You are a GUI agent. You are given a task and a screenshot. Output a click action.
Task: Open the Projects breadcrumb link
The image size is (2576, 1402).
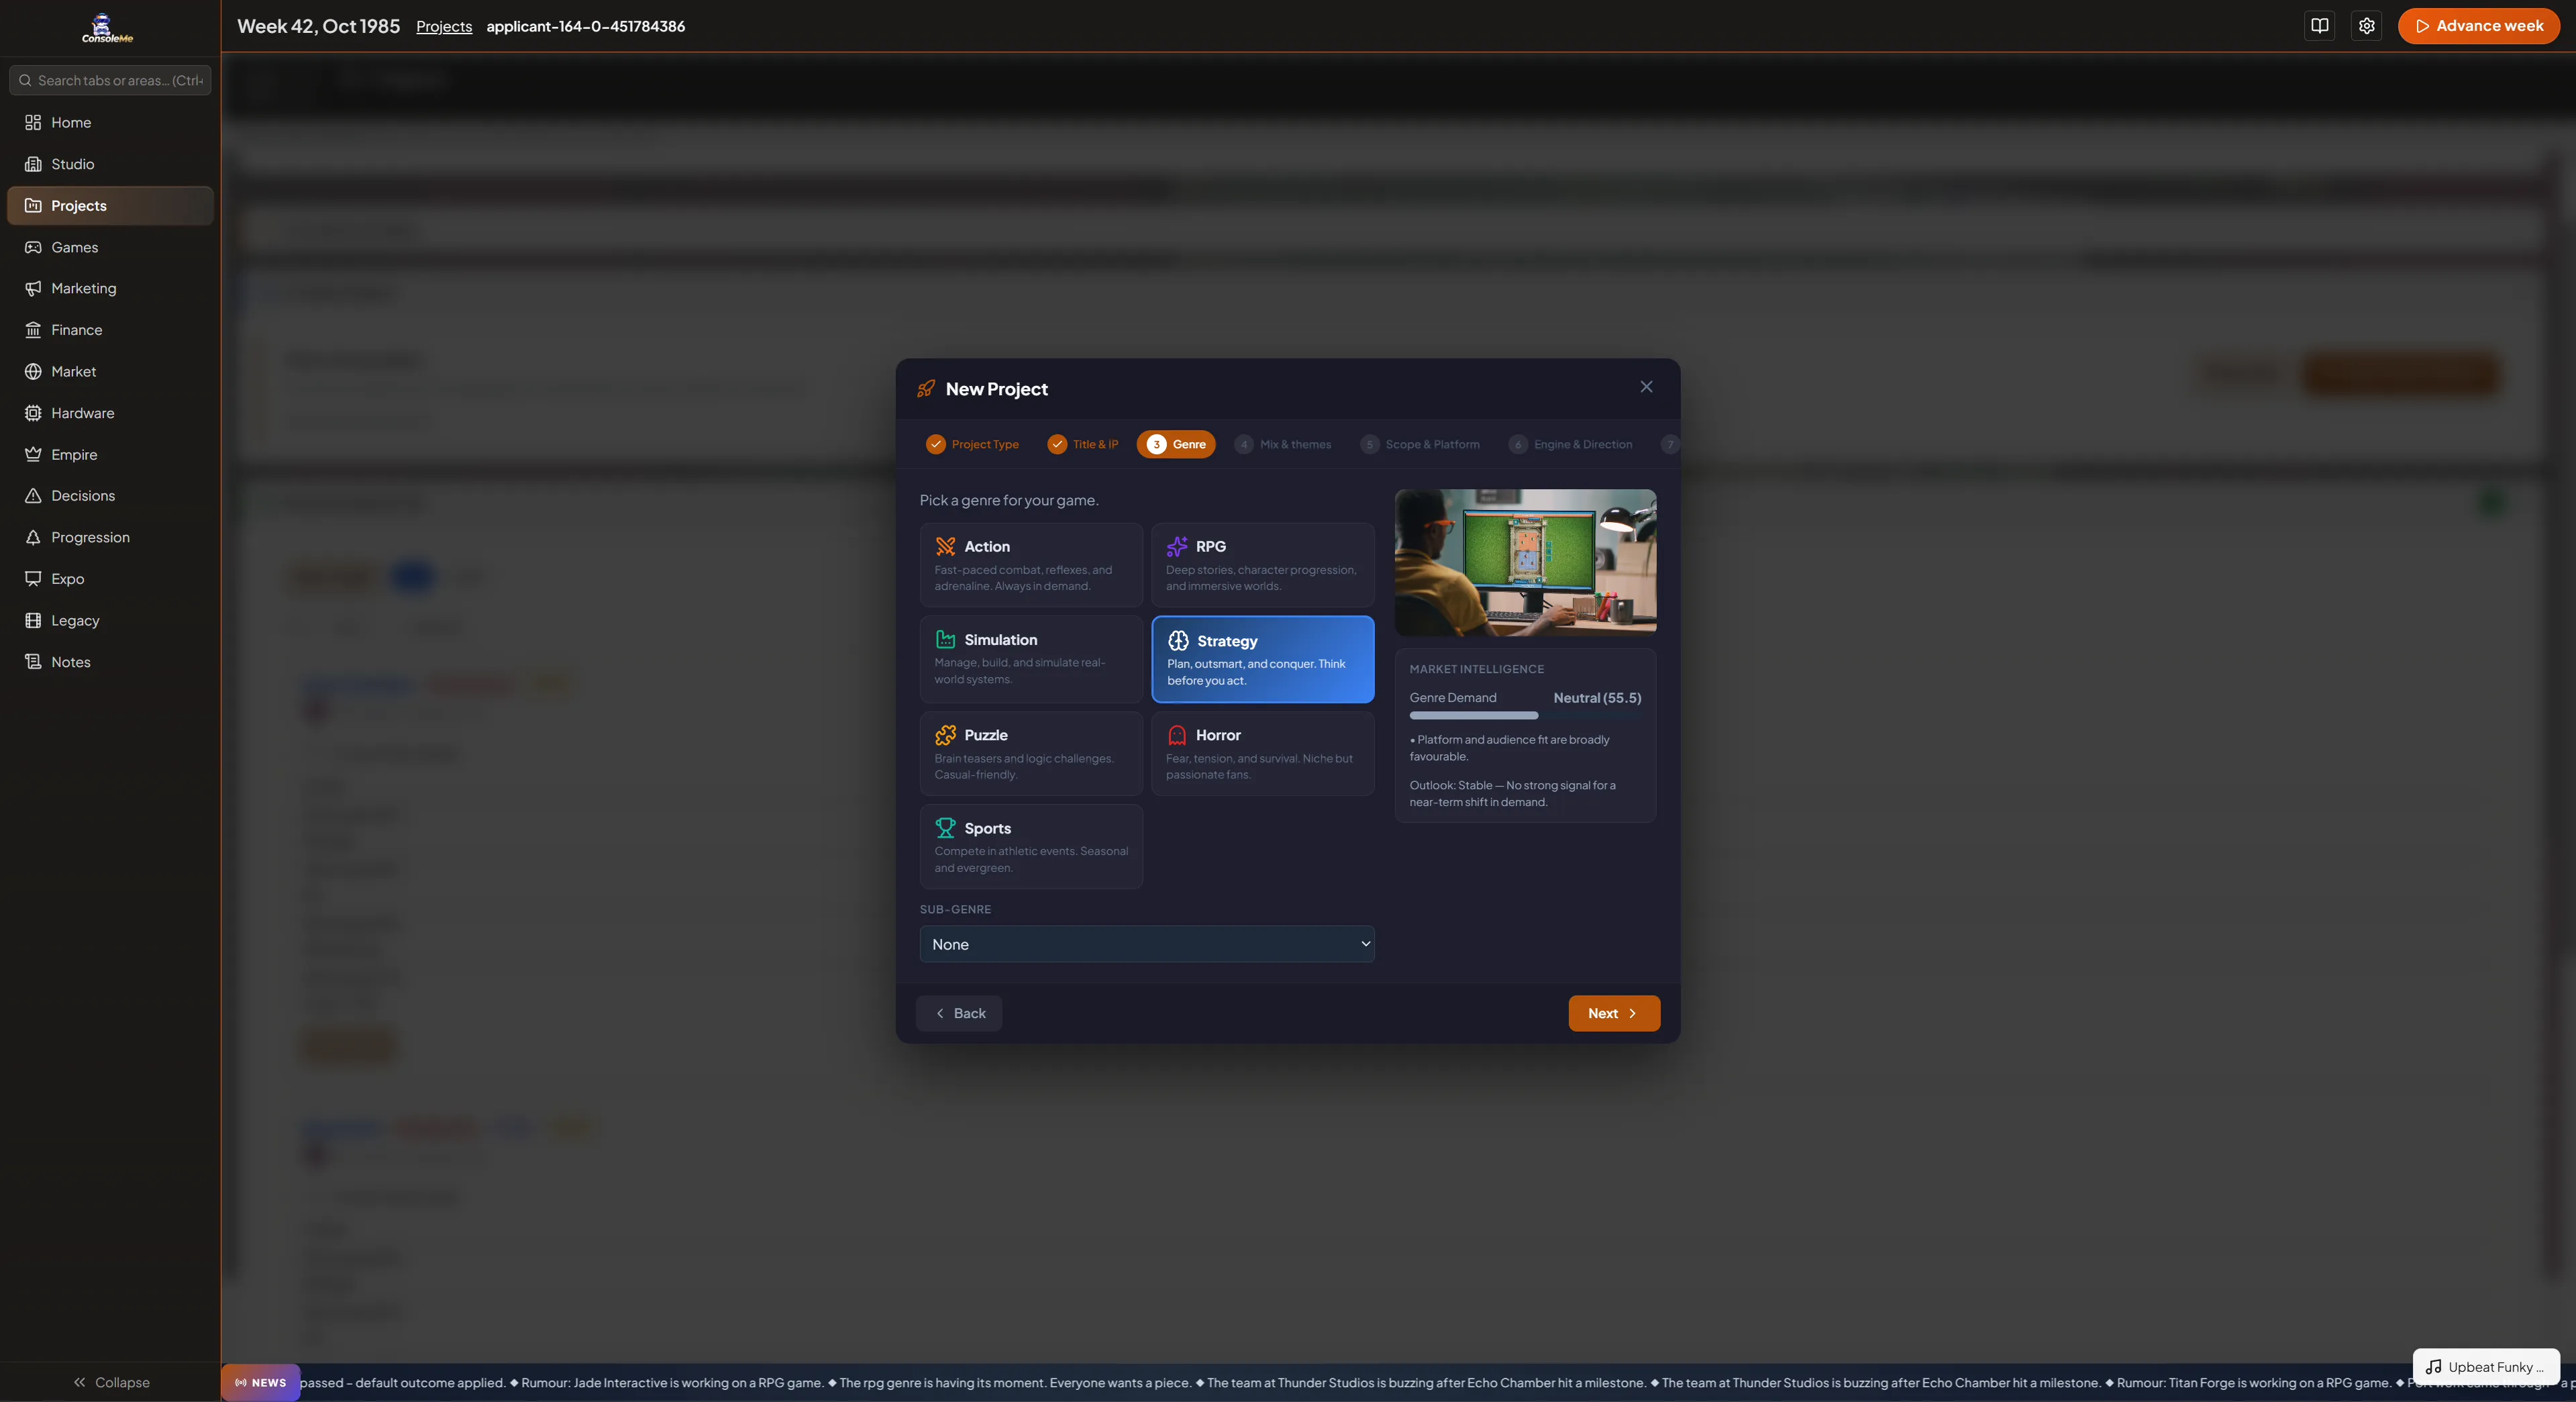click(444, 26)
